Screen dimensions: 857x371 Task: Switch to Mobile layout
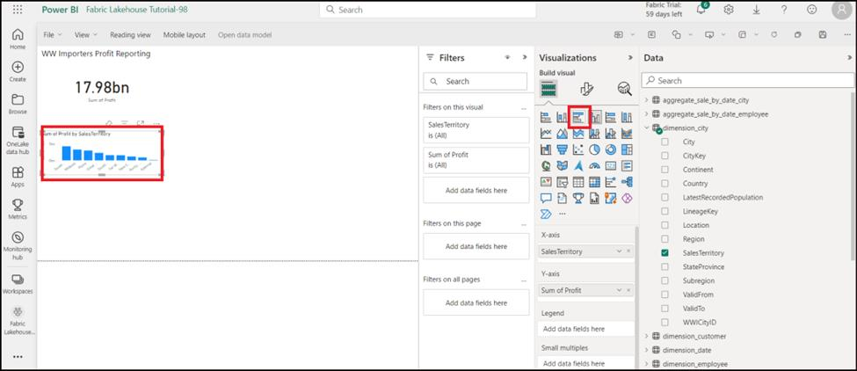(x=185, y=34)
